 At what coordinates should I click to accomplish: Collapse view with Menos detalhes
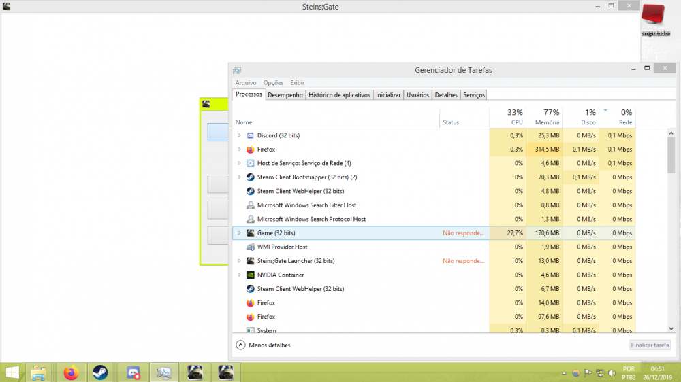pyautogui.click(x=263, y=345)
